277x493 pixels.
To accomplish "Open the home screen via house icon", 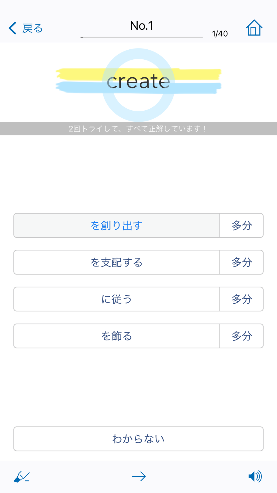I will [x=254, y=28].
